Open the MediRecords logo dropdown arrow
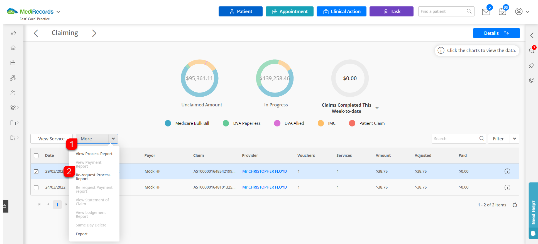The height and width of the screenshot is (244, 538). point(58,12)
